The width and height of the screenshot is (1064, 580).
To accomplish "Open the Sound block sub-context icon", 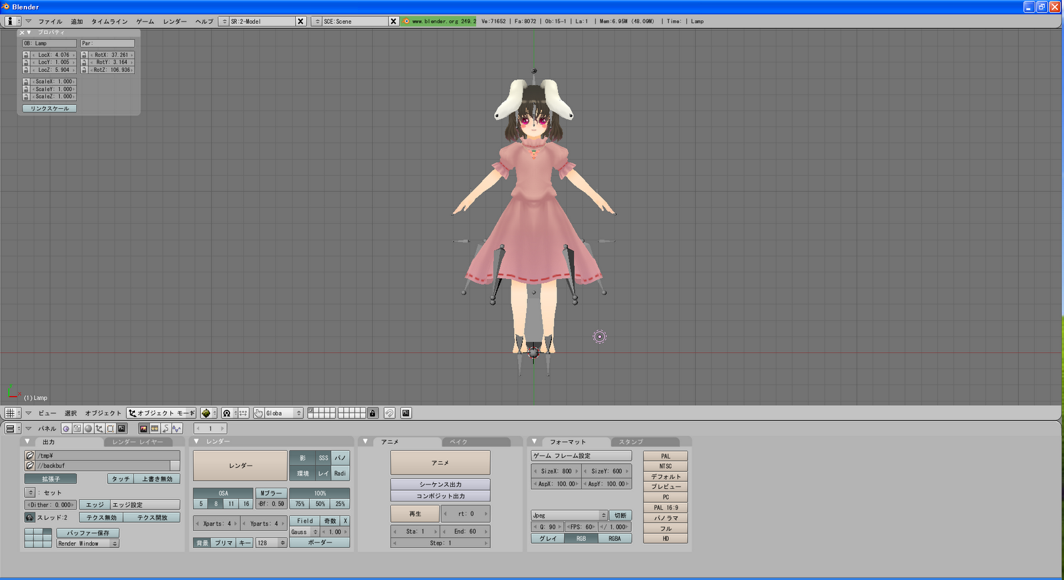I will click(176, 429).
